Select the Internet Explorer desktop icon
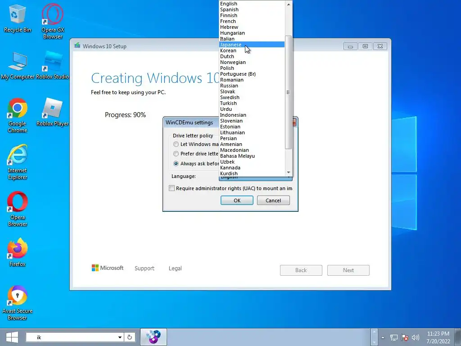Viewport: 461px width, 346px height. (18, 162)
